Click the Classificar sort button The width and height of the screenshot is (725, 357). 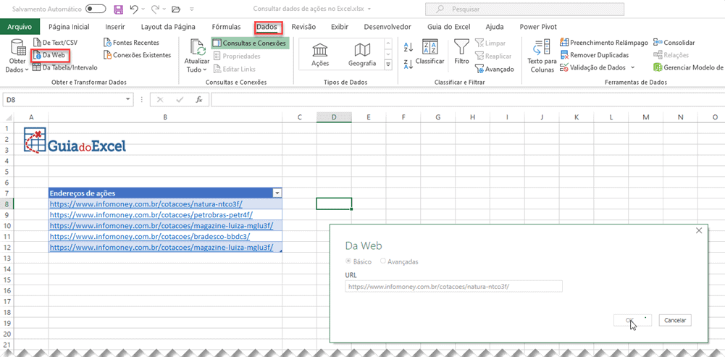429,52
